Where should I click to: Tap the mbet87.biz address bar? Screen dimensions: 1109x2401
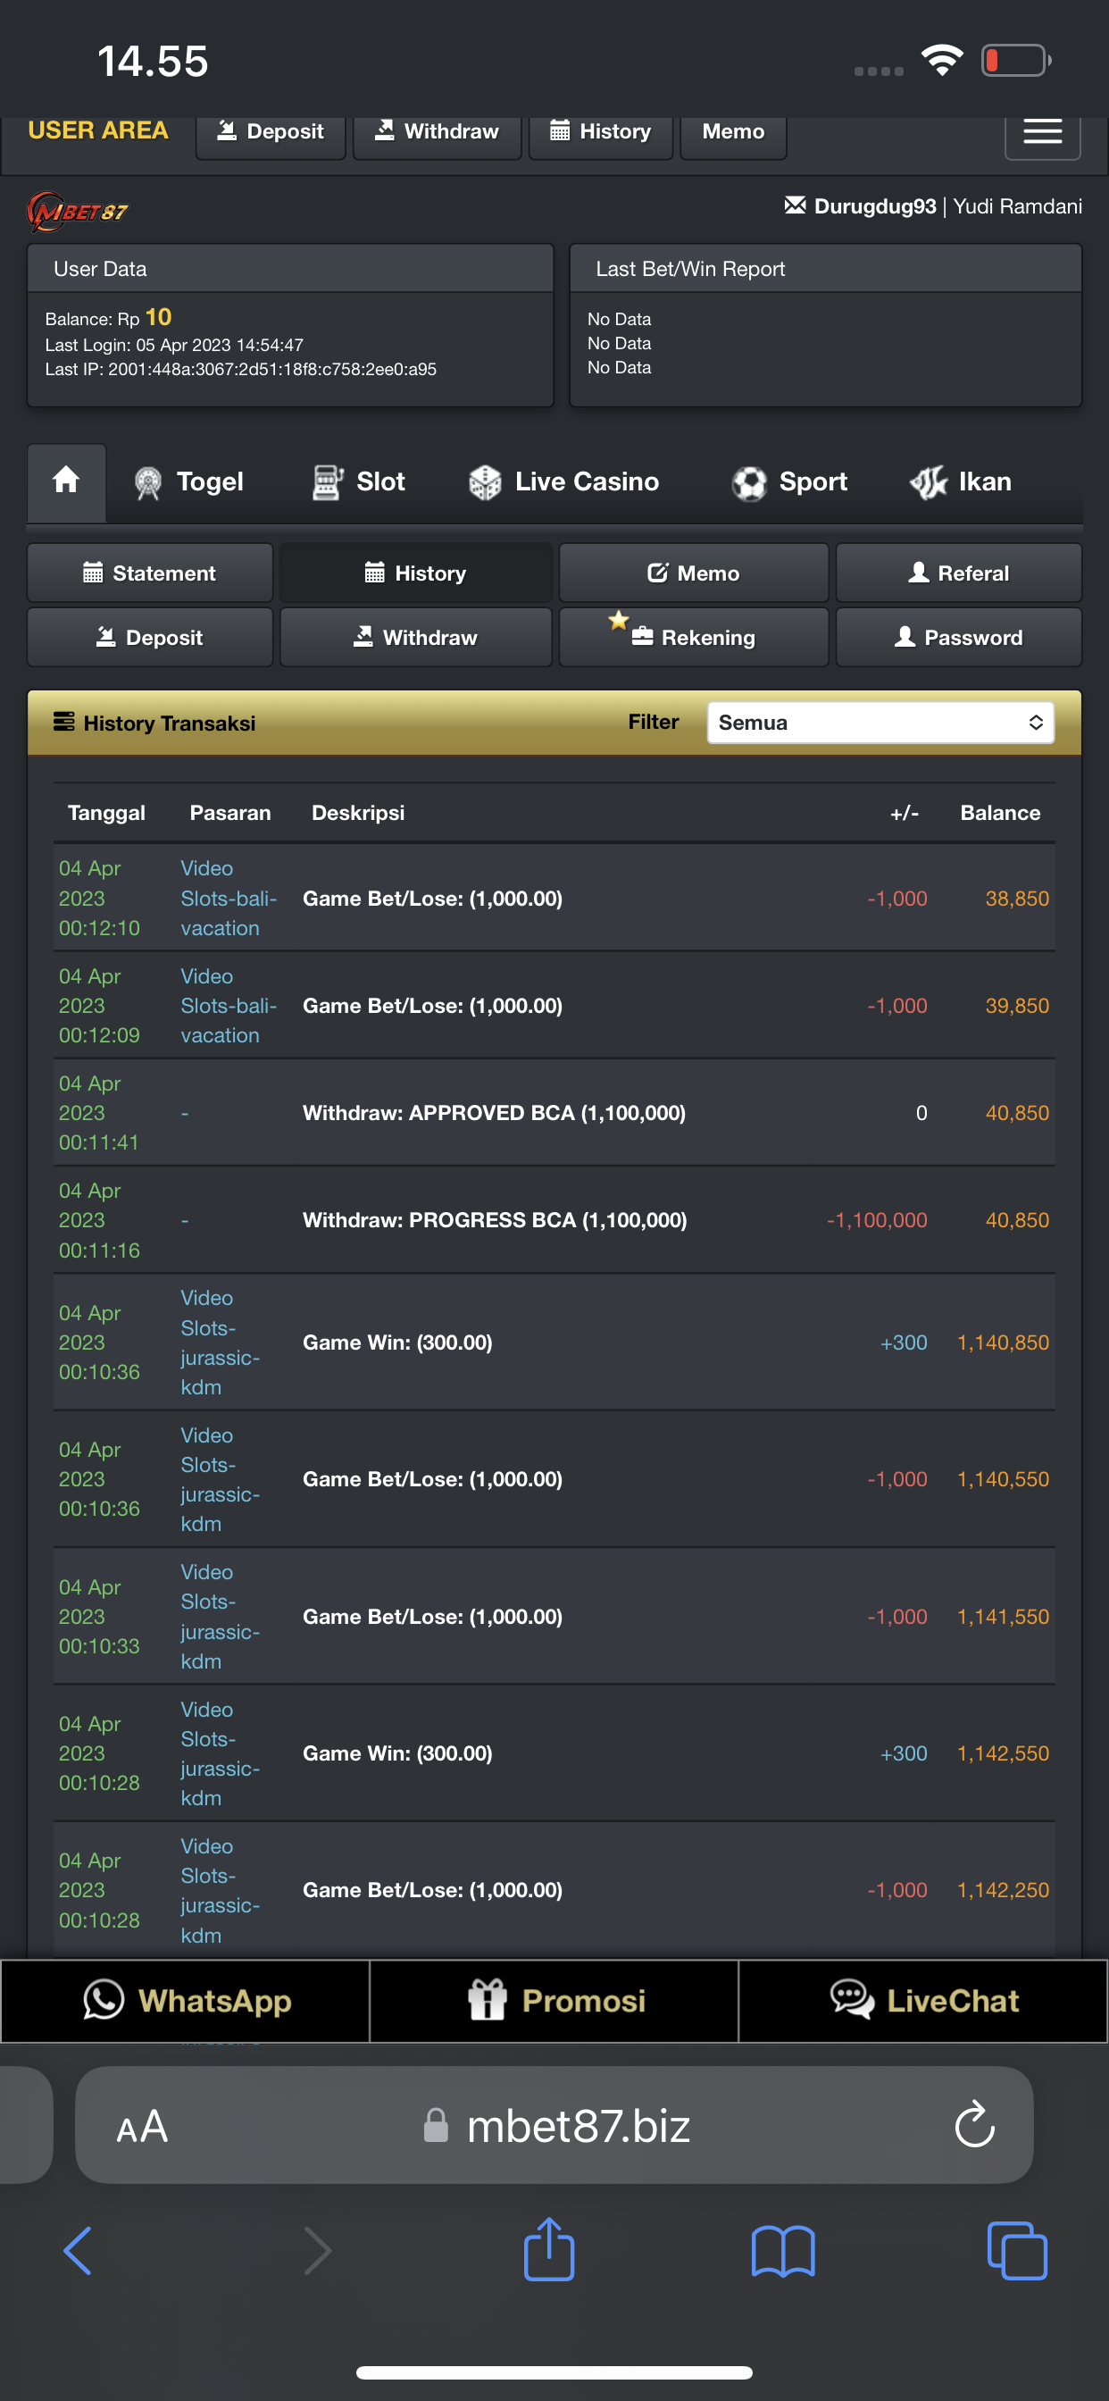pyautogui.click(x=578, y=2126)
